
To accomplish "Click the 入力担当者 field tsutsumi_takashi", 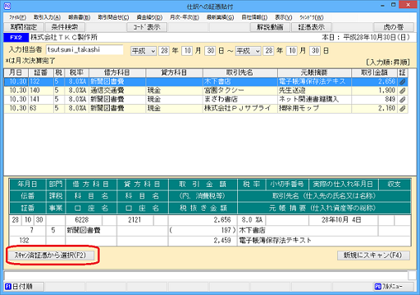I will click(84, 50).
